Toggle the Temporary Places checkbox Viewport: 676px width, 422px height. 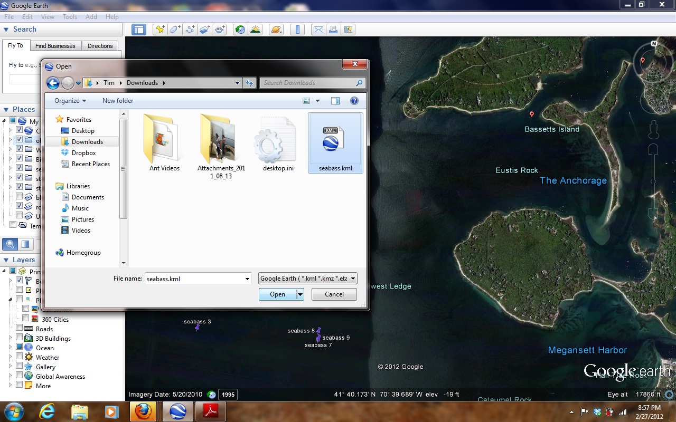coord(13,225)
